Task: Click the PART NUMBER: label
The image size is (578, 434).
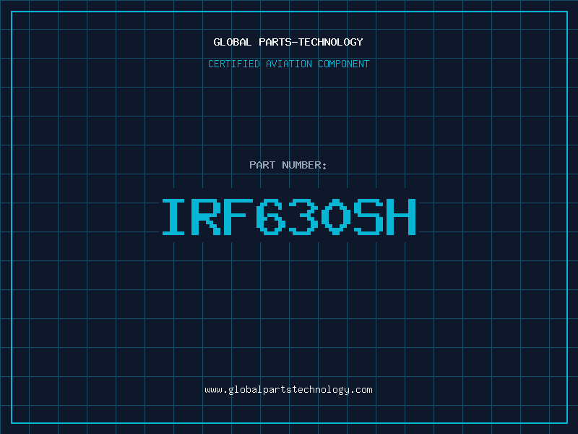Action: [288, 165]
